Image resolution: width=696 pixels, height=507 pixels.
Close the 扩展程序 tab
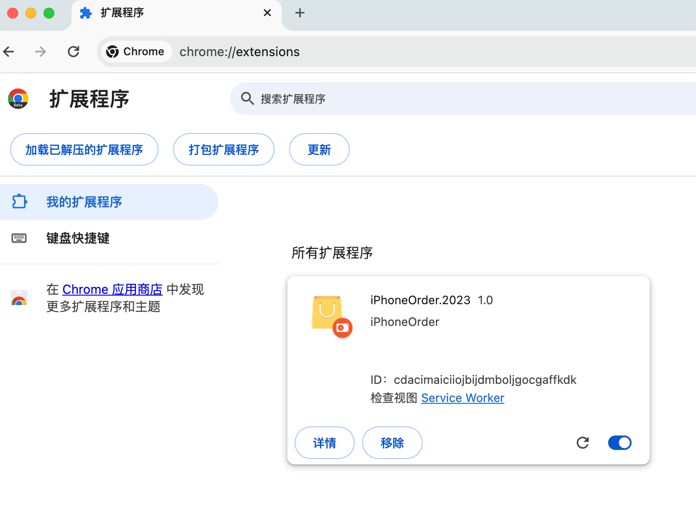(x=267, y=13)
